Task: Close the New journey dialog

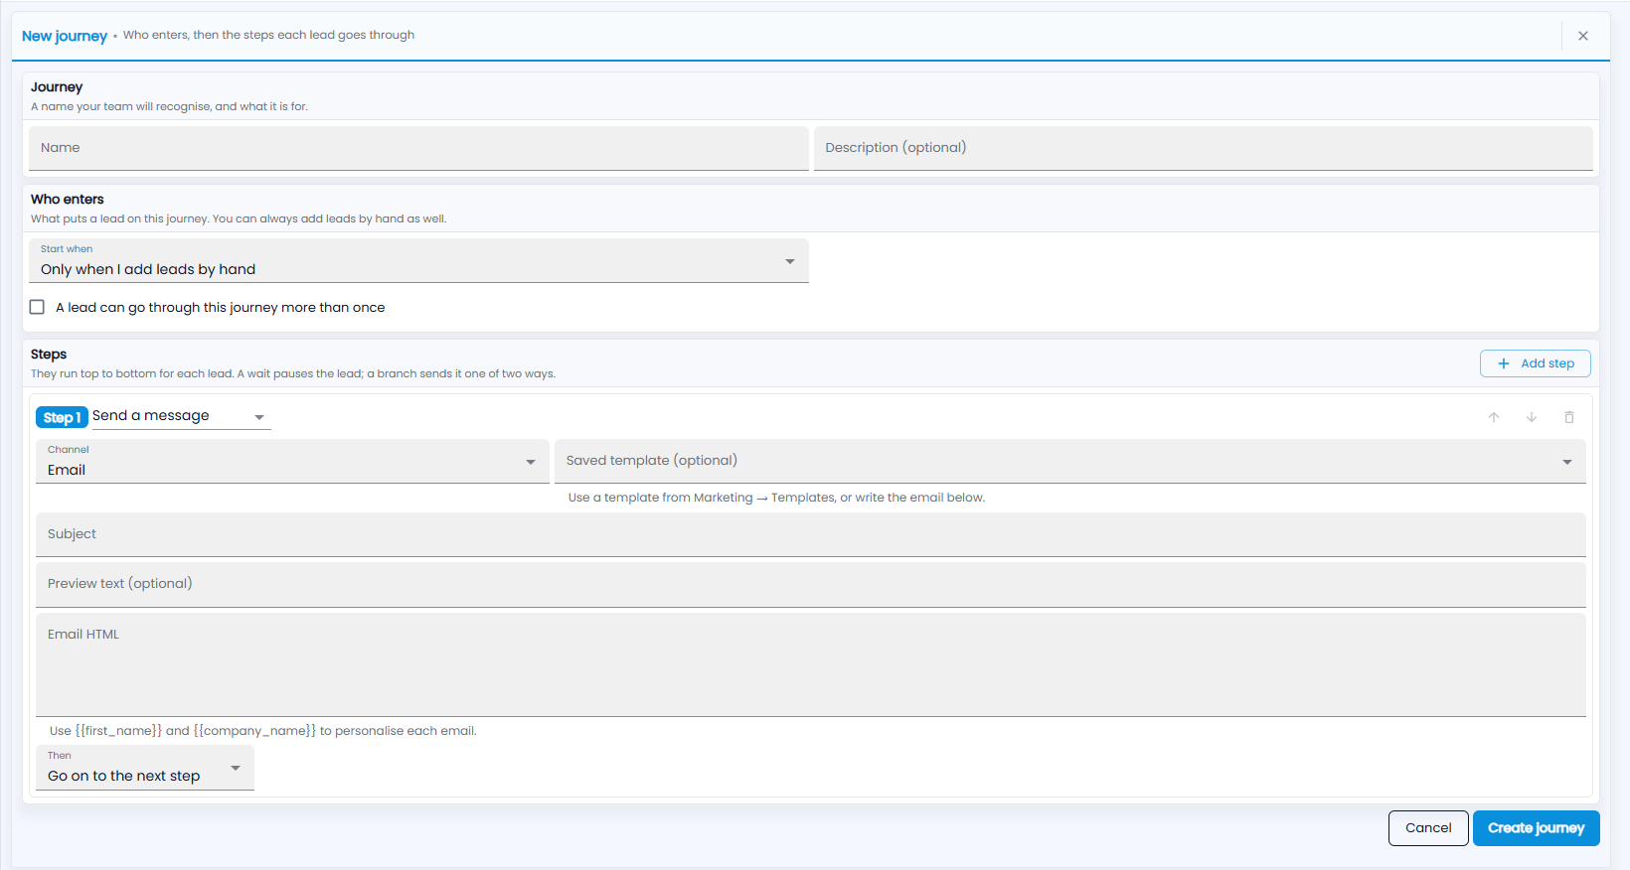Action: (1582, 36)
